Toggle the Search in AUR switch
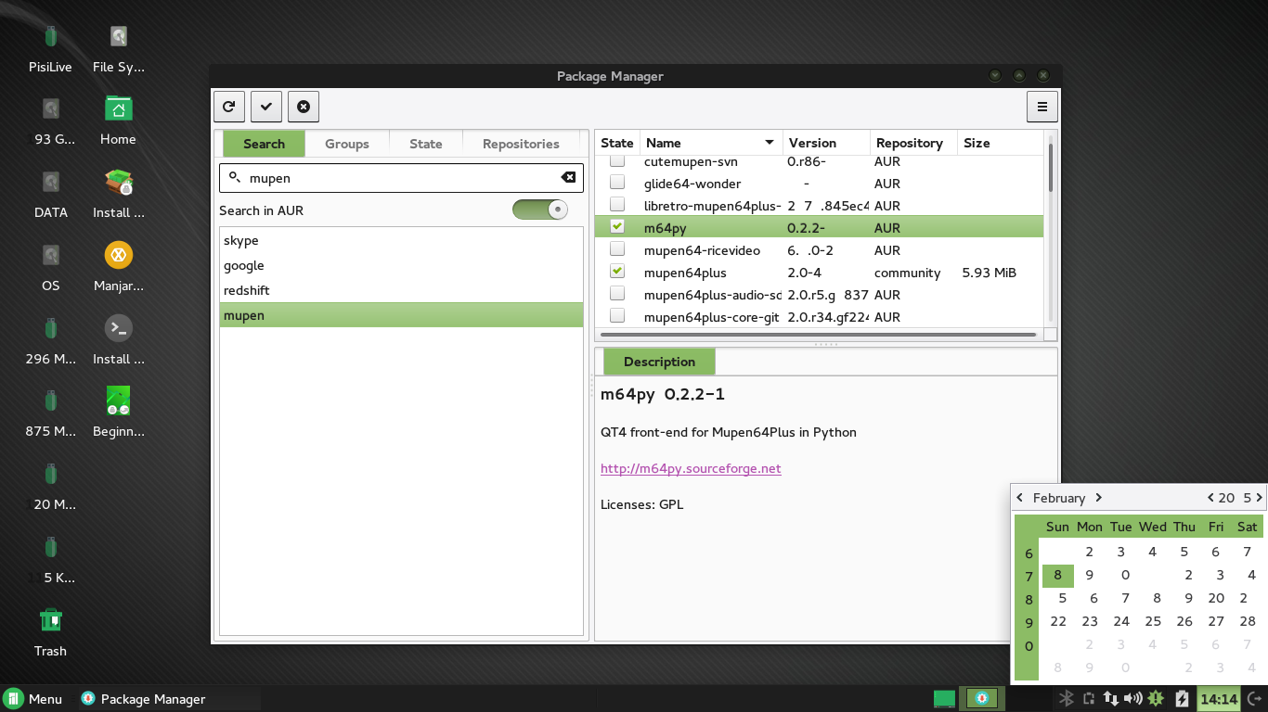1268x712 pixels. pos(540,210)
